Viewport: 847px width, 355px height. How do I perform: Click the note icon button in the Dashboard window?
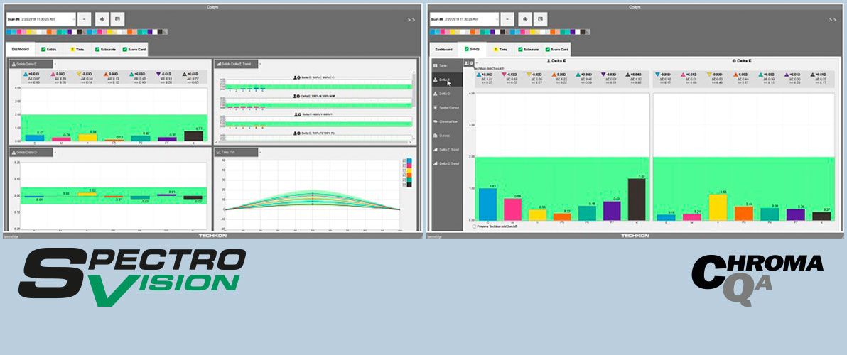coord(117,18)
